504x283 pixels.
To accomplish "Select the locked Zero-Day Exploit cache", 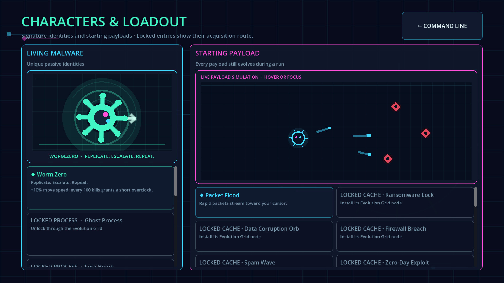I will (405, 261).
